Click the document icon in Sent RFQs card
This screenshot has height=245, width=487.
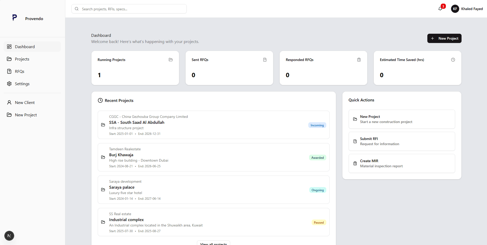click(265, 60)
